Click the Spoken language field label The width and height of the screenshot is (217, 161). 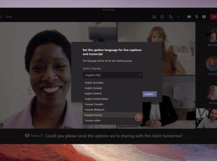point(92,68)
